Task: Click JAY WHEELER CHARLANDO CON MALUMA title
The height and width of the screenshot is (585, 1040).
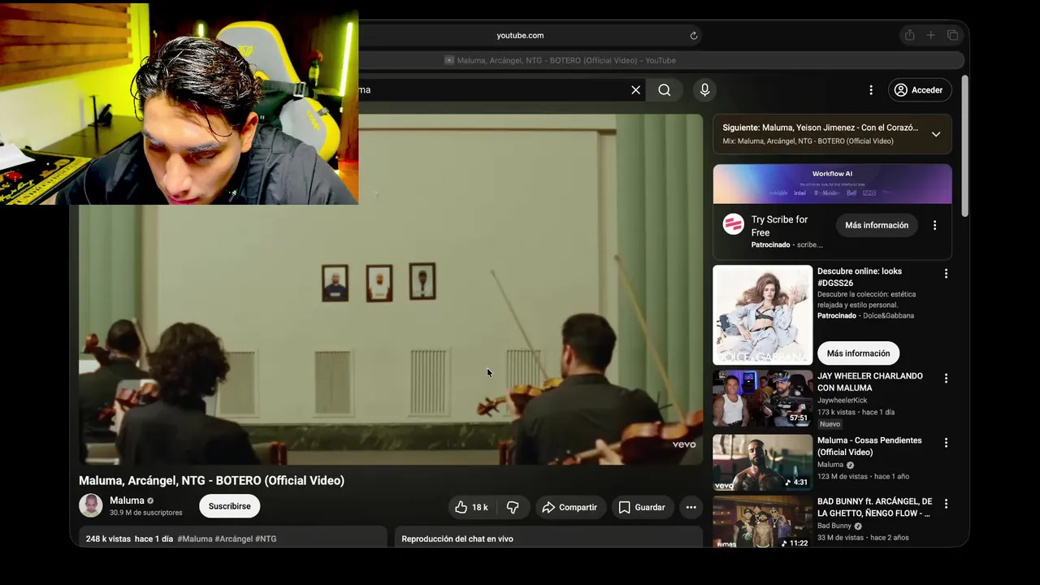Action: (x=870, y=382)
